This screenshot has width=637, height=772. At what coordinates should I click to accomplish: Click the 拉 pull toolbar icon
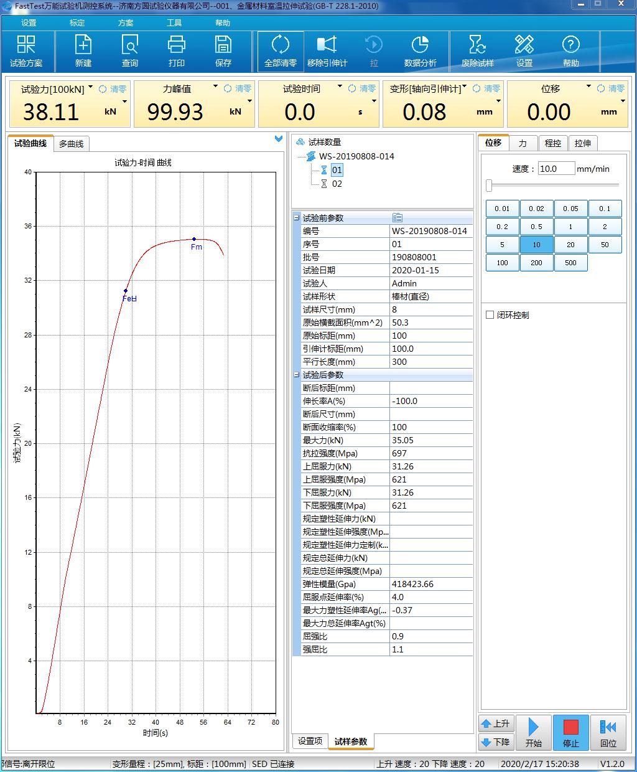tap(374, 51)
